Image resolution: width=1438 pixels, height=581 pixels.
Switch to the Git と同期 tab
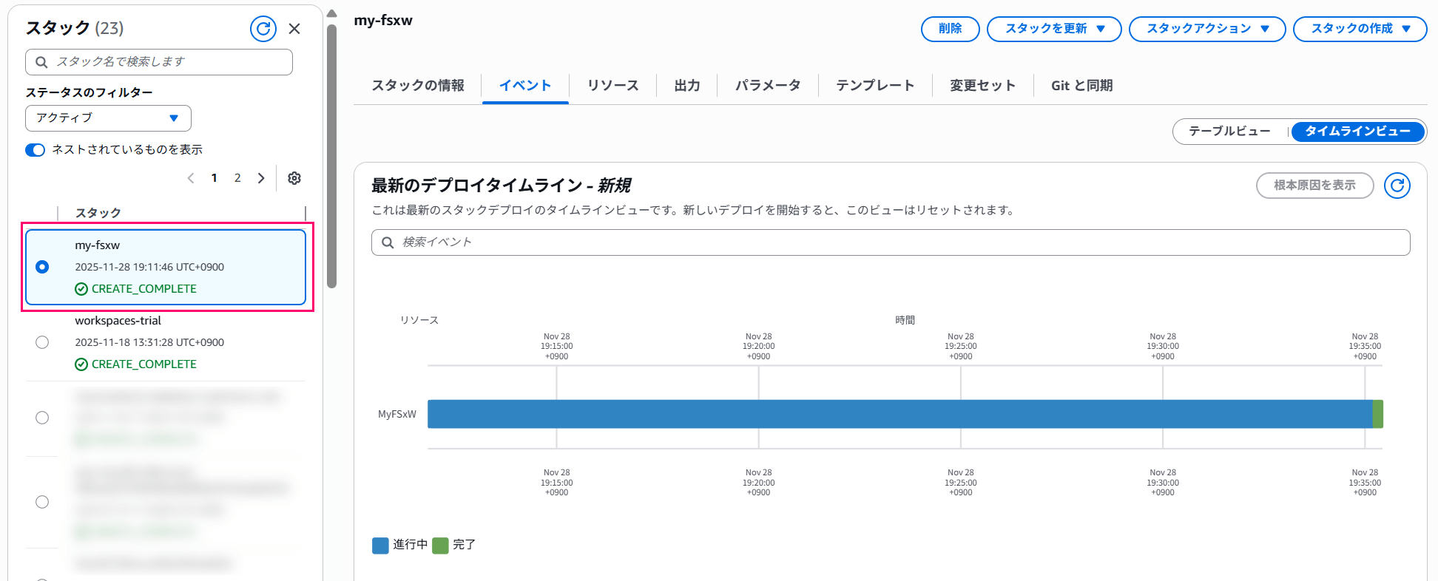[1082, 86]
